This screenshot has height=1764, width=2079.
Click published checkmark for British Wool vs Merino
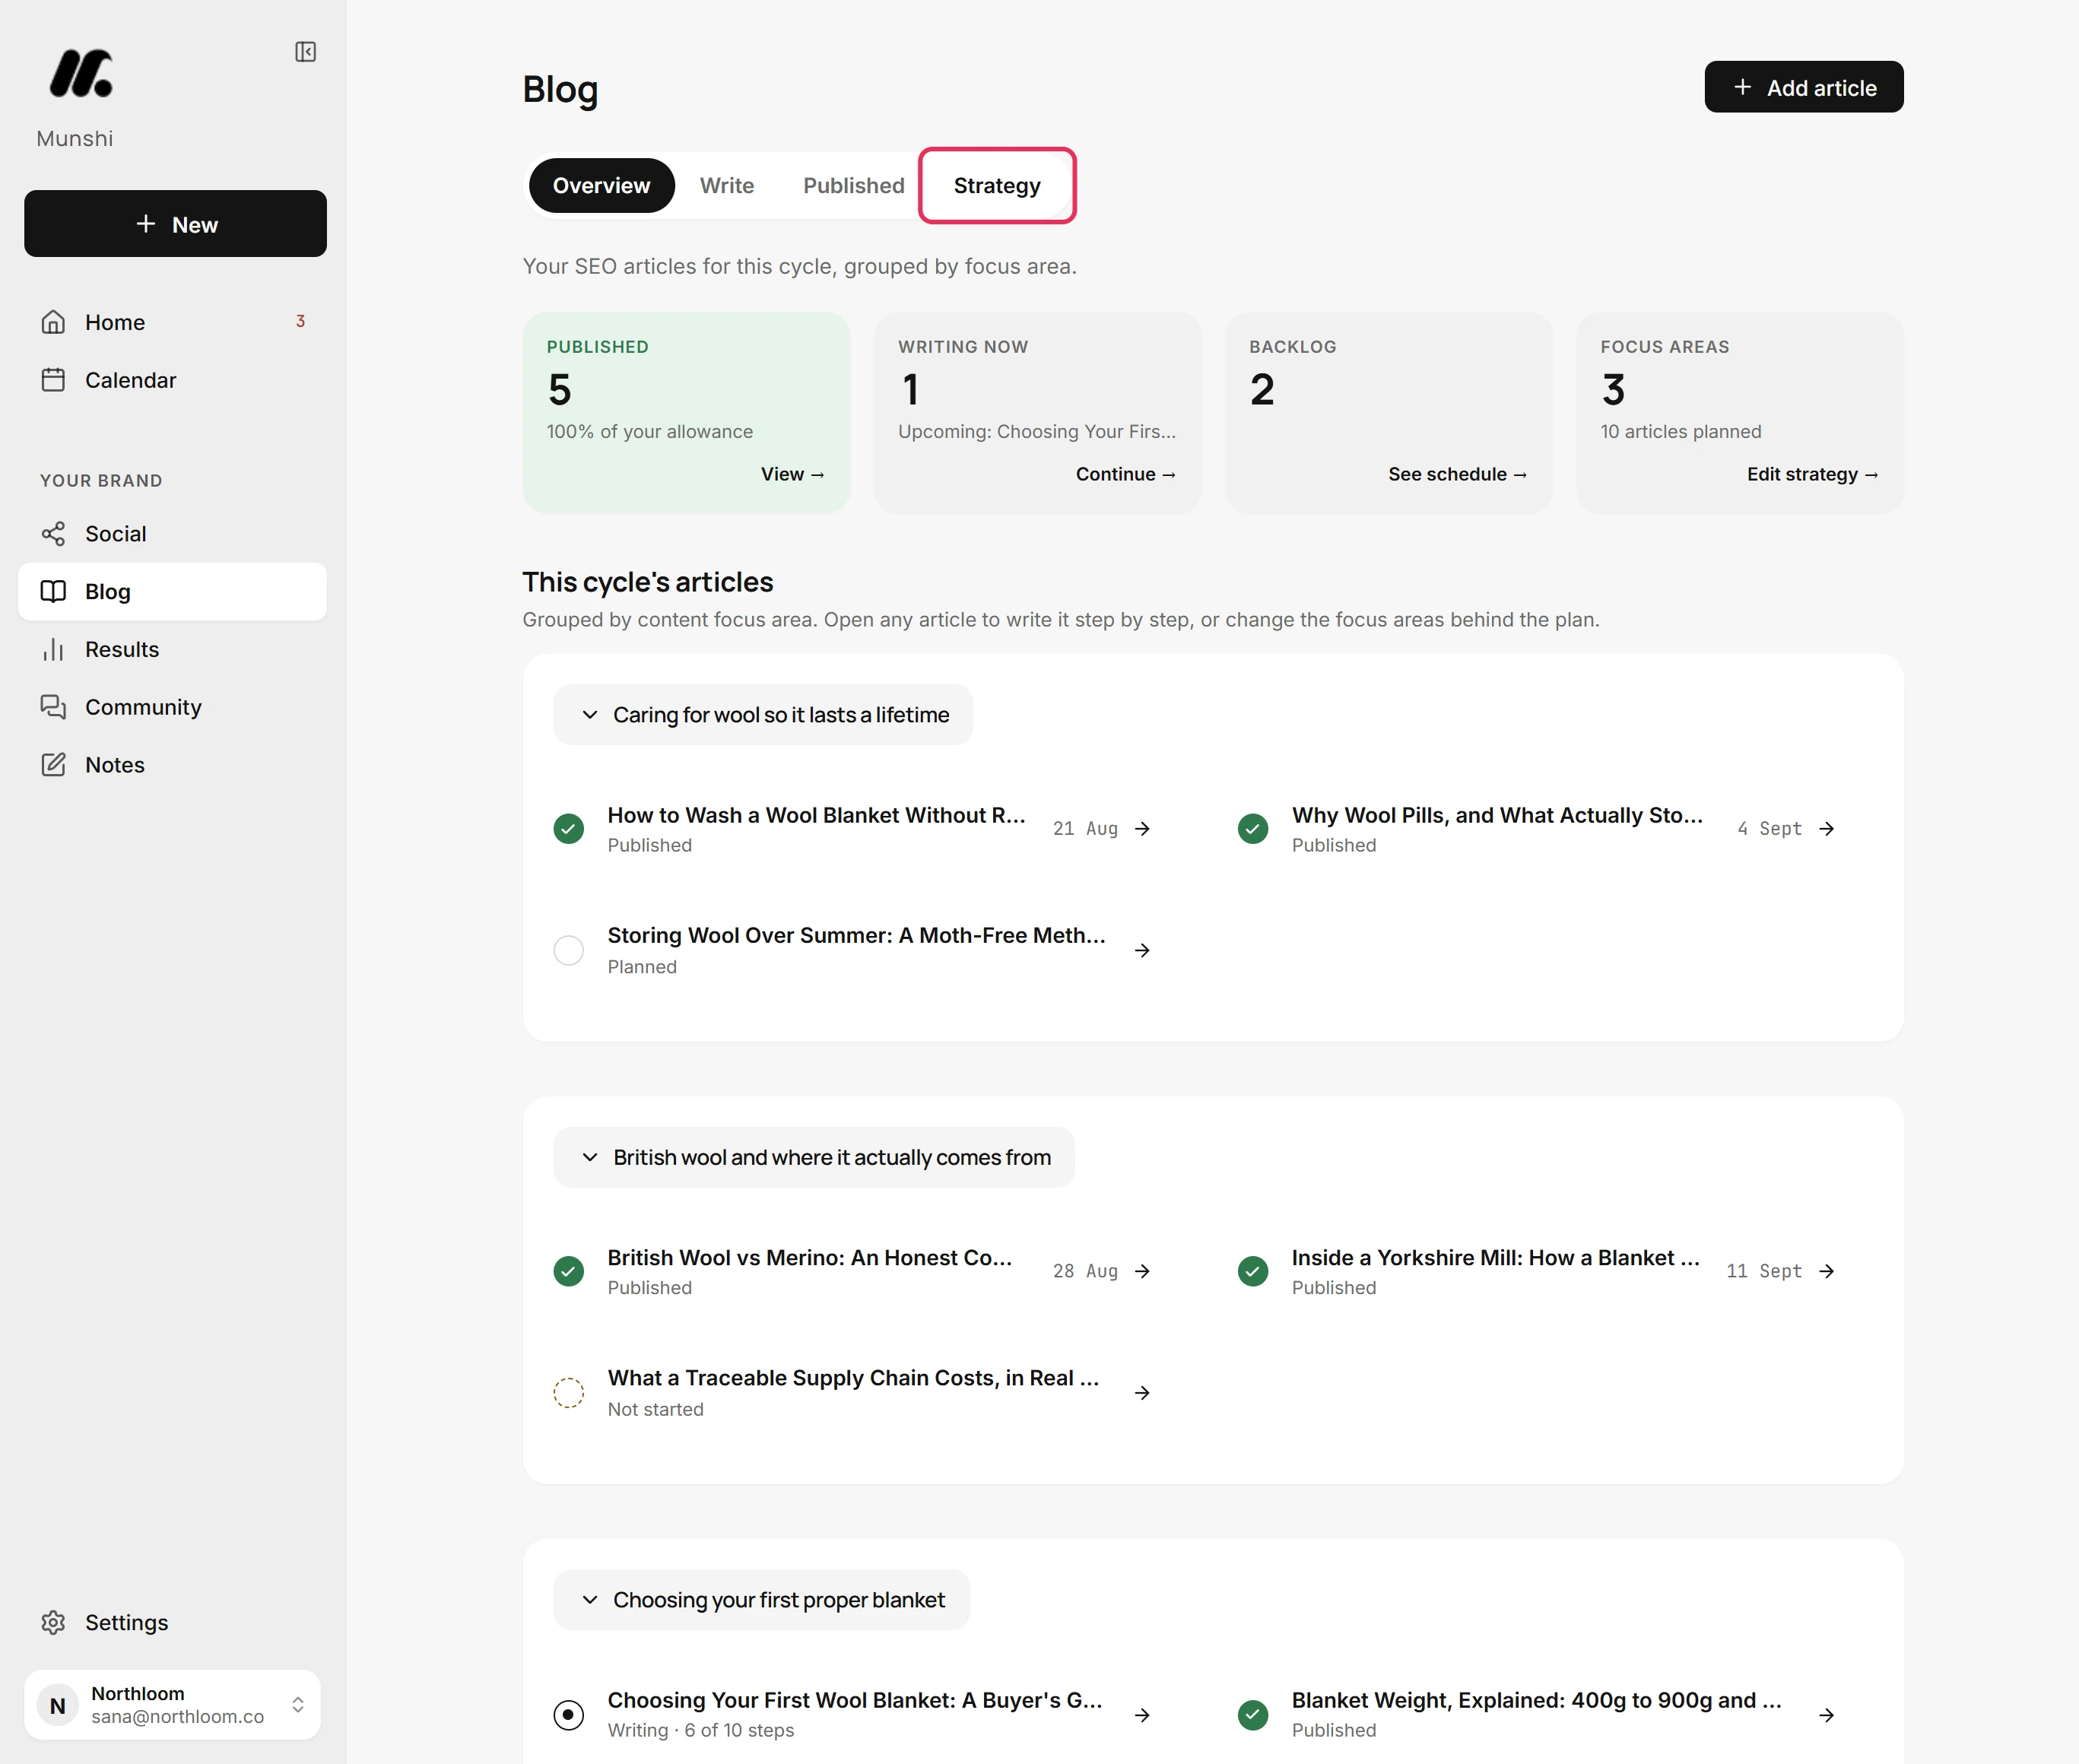click(x=569, y=1271)
